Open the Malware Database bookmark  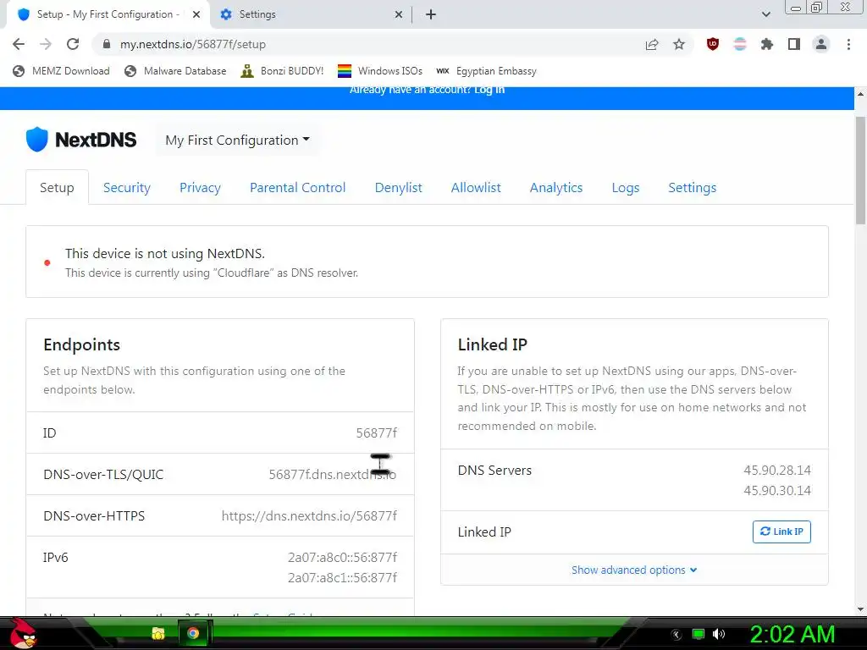click(x=176, y=71)
